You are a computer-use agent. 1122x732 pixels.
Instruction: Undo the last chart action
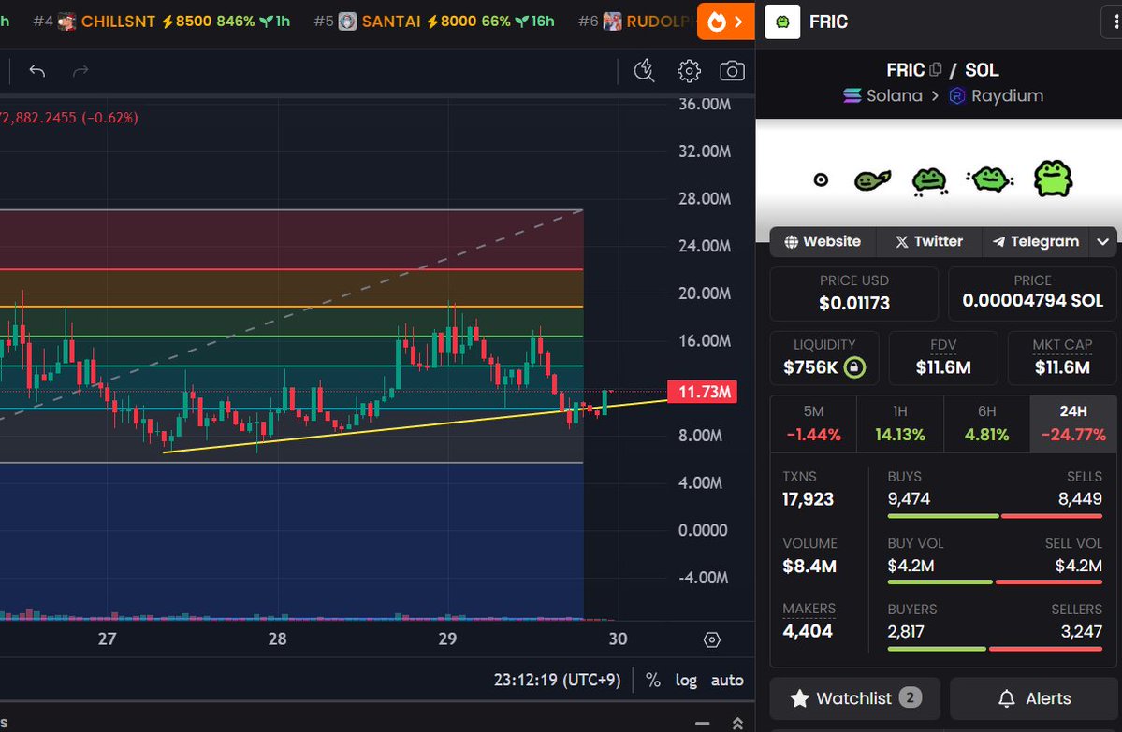pos(37,71)
